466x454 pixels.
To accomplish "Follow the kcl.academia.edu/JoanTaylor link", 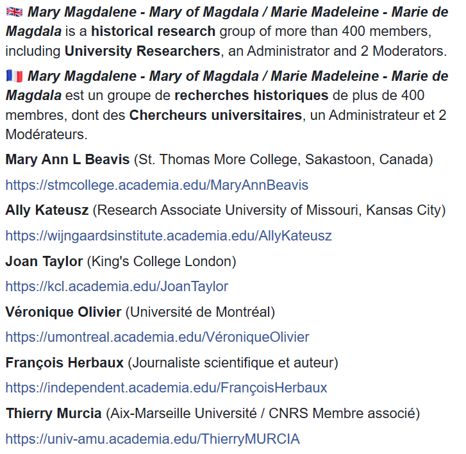I will point(117,287).
